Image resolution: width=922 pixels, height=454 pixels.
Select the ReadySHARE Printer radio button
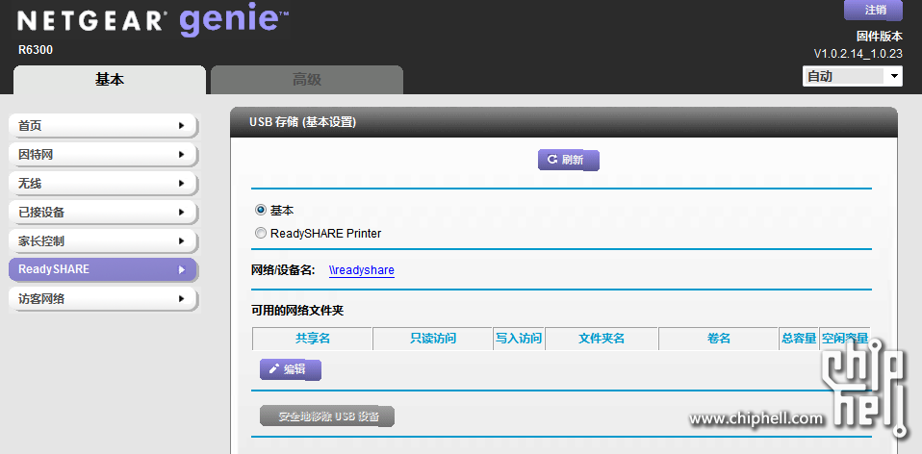click(261, 233)
